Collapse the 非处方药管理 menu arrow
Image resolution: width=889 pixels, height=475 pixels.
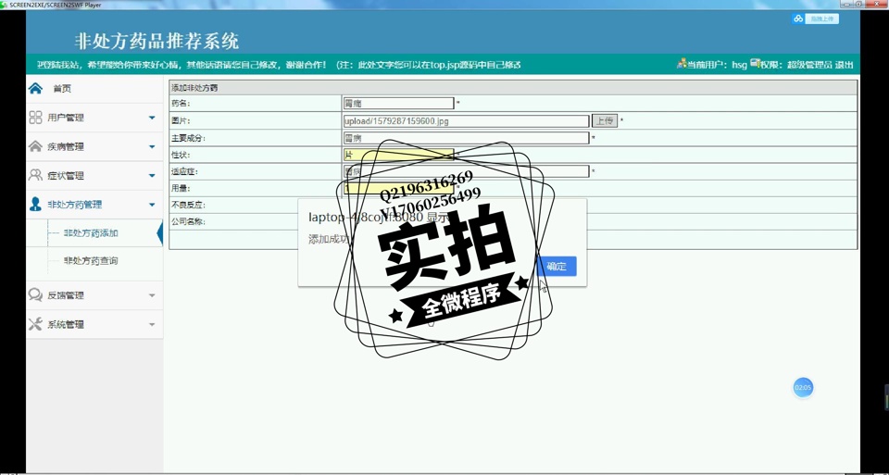point(152,205)
